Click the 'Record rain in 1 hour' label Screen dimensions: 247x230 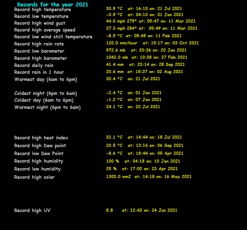click(39, 72)
